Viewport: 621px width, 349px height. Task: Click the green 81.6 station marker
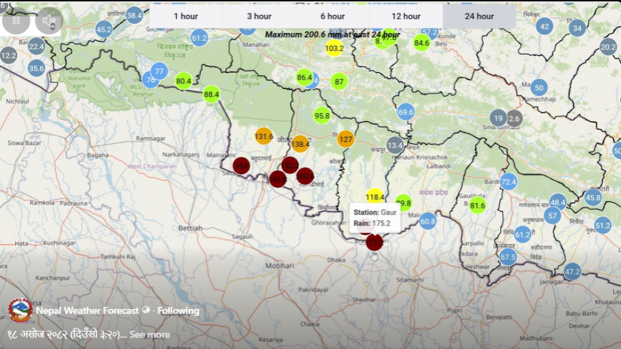point(477,206)
